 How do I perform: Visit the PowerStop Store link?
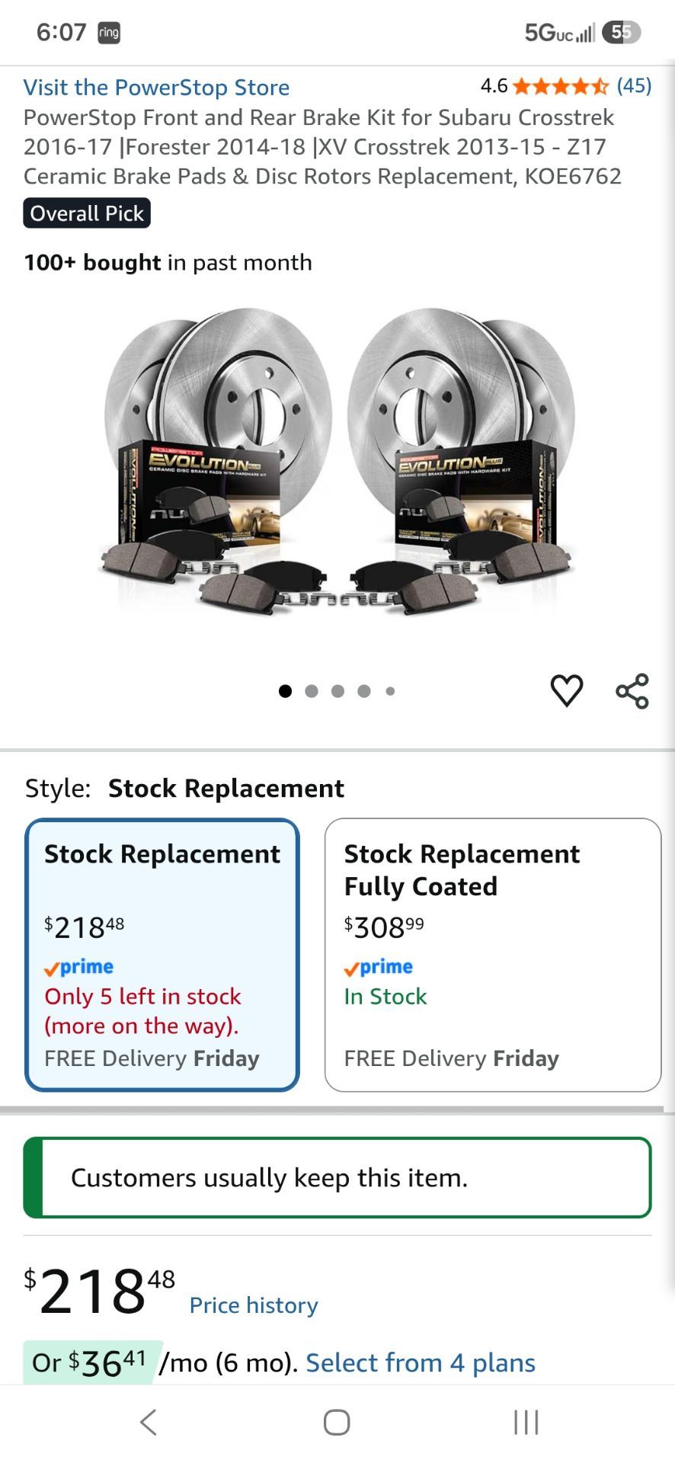click(x=156, y=87)
